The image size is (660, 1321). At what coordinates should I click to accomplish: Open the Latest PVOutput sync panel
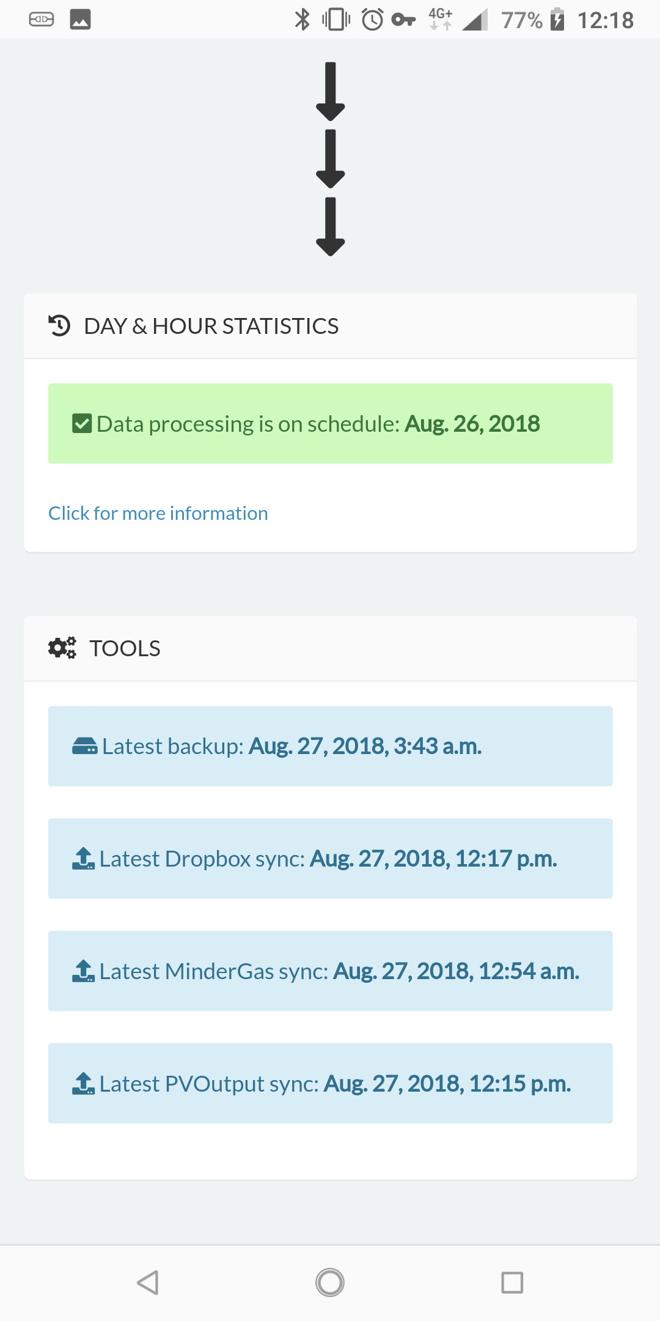[330, 1083]
